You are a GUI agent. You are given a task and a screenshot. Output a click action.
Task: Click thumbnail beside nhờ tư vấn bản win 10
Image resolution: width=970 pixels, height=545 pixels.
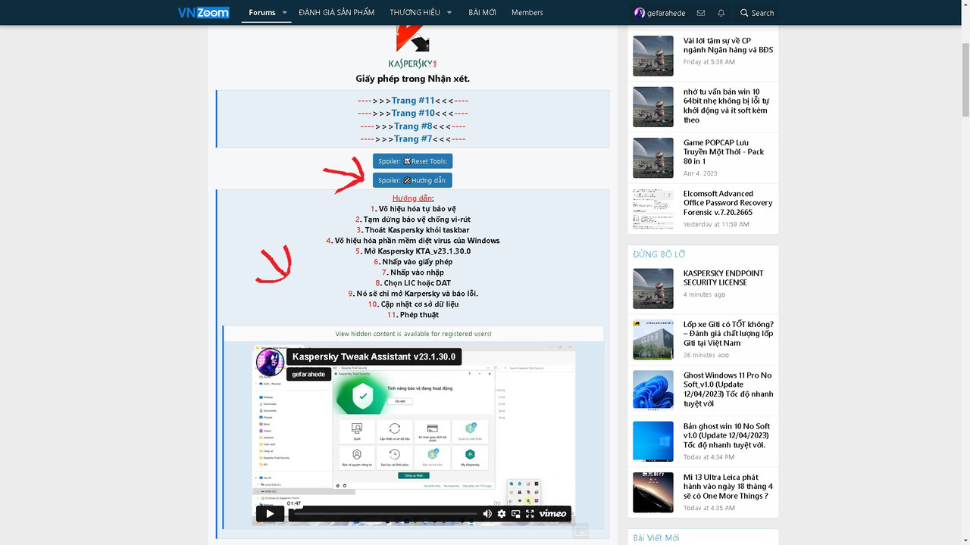[x=653, y=107]
